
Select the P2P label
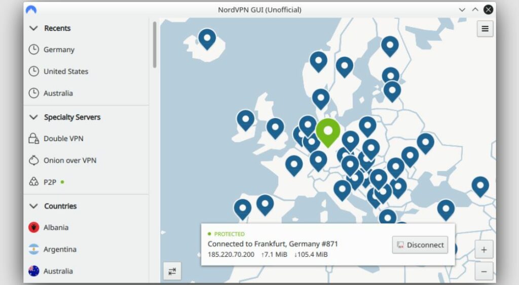click(x=50, y=182)
